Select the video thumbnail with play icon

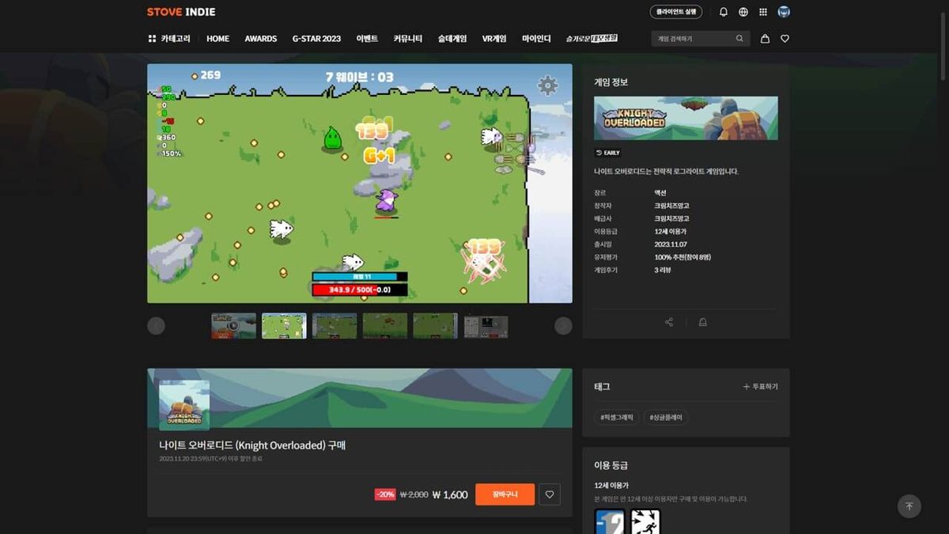[x=233, y=326]
